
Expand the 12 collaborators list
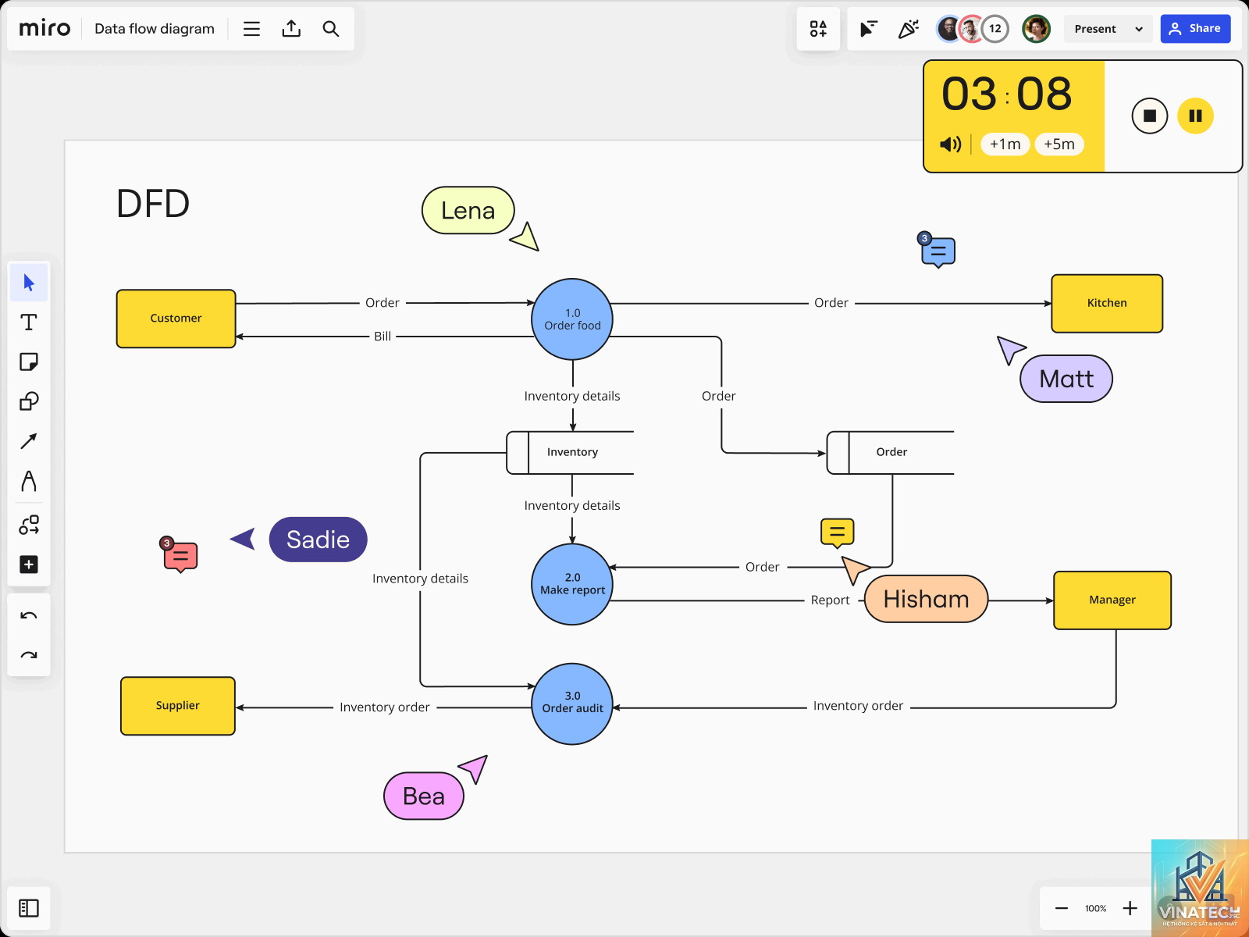995,29
